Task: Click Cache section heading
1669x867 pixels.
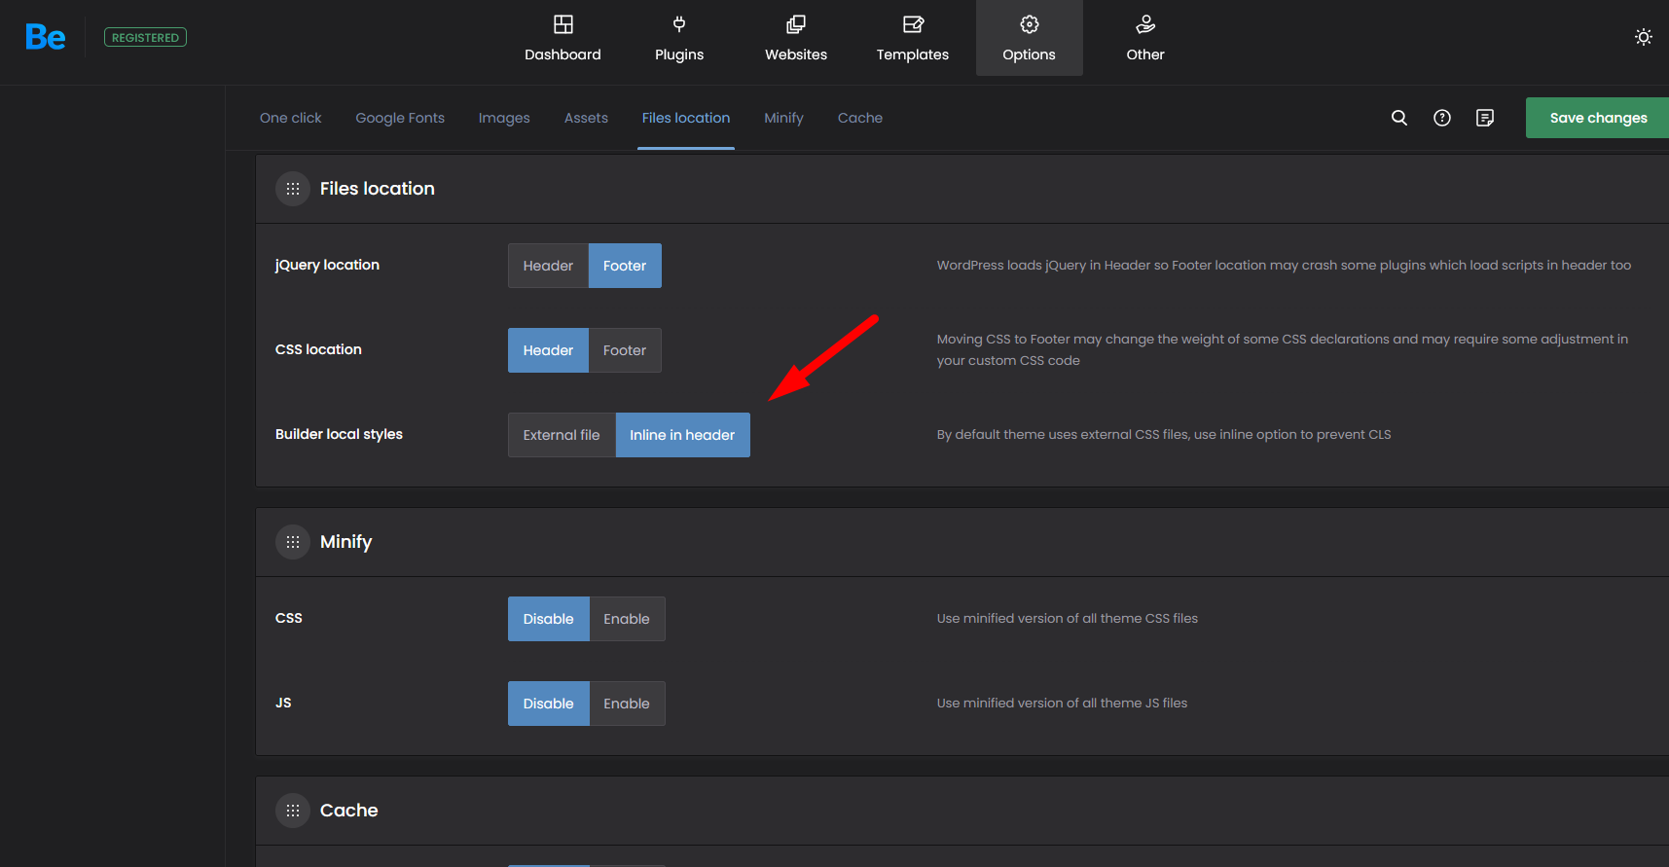Action: point(349,811)
